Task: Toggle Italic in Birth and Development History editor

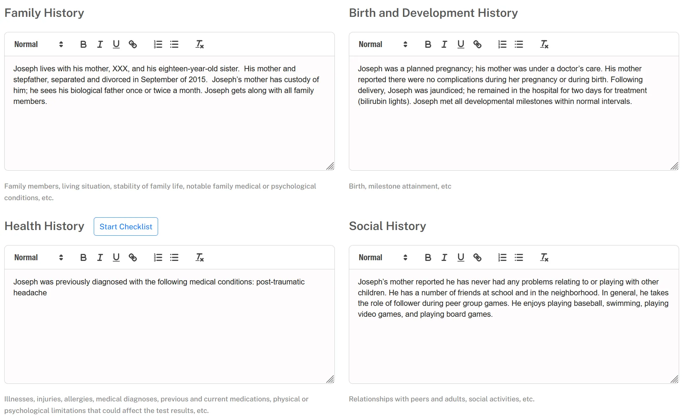Action: 444,44
